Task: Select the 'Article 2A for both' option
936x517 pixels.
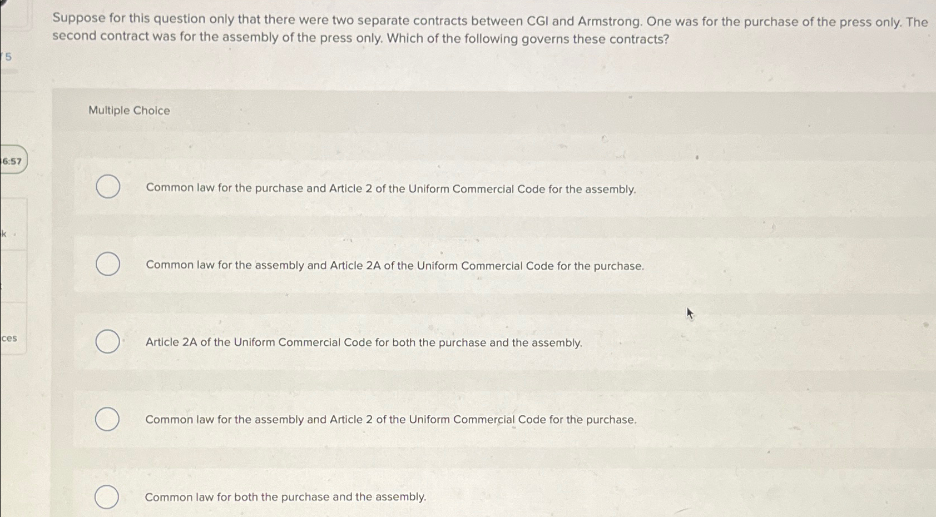Action: tap(108, 342)
